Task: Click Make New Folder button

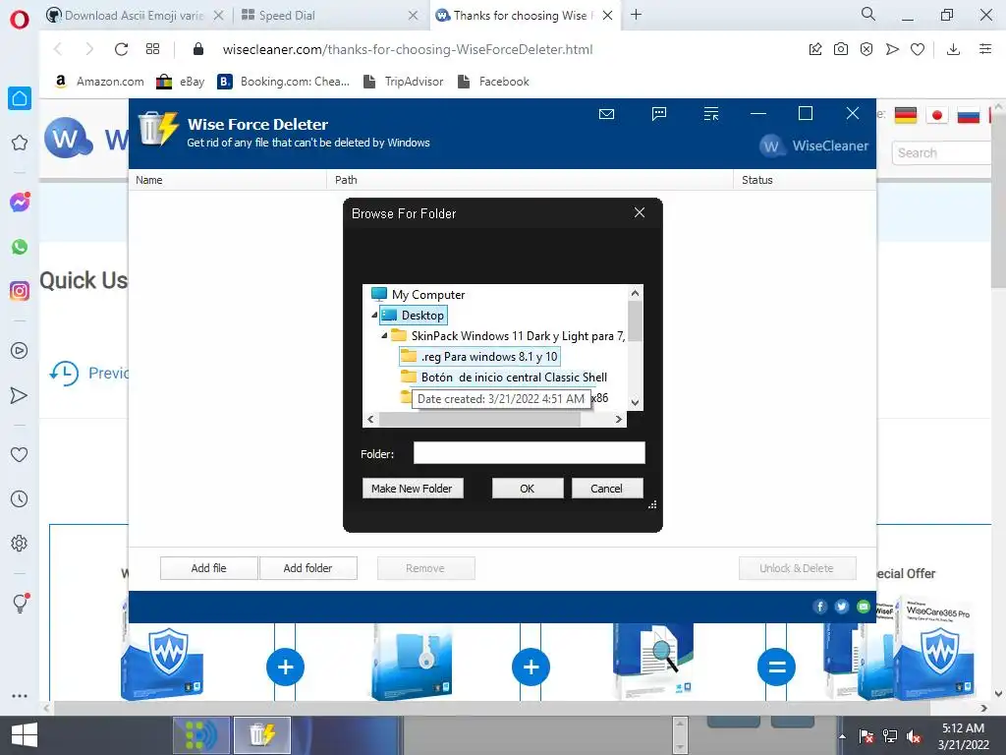Action: click(x=413, y=489)
